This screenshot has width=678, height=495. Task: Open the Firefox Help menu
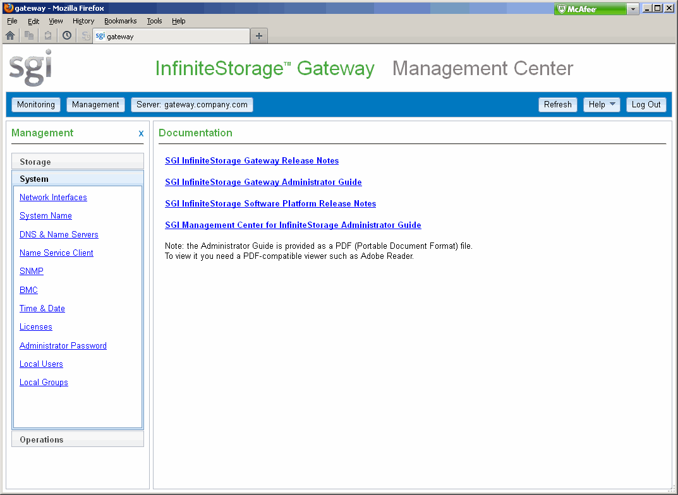pos(179,21)
